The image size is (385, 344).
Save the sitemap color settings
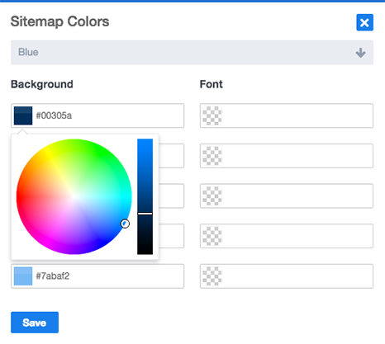pyautogui.click(x=35, y=323)
